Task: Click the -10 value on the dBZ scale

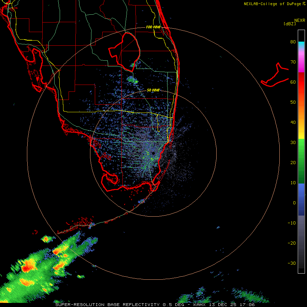Action: [292, 223]
